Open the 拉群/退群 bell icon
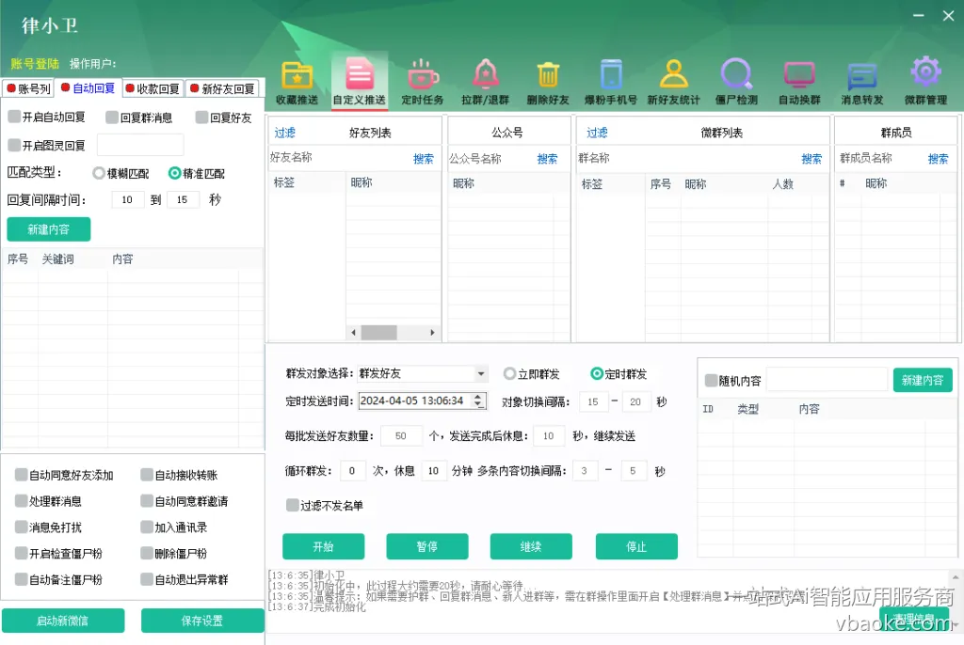The image size is (964, 645). click(485, 83)
